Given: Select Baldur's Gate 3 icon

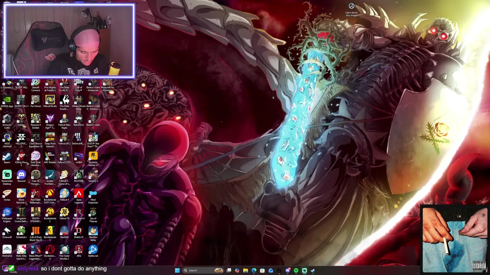Looking at the screenshot, I should click(93, 122).
